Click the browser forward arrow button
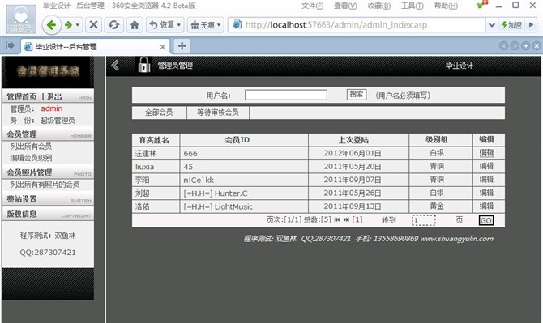 (68, 25)
